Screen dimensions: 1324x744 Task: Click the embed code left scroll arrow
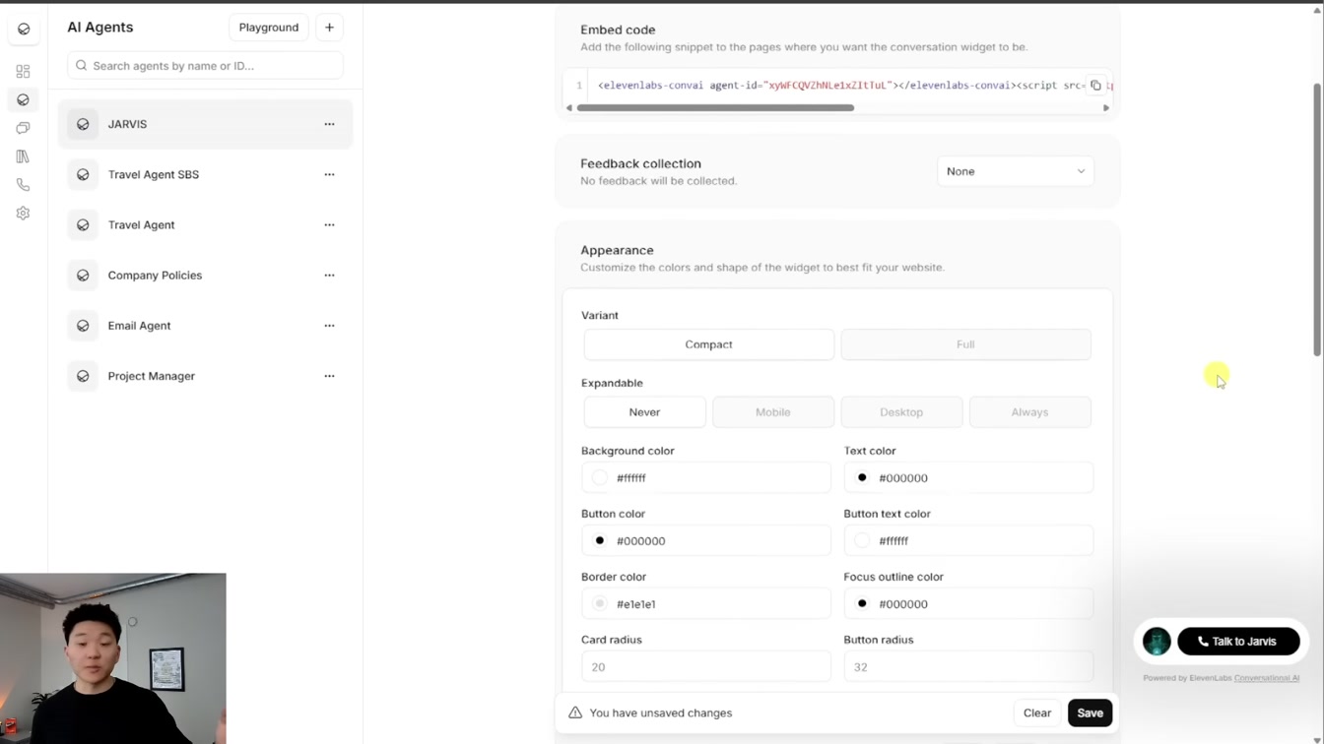[569, 108]
